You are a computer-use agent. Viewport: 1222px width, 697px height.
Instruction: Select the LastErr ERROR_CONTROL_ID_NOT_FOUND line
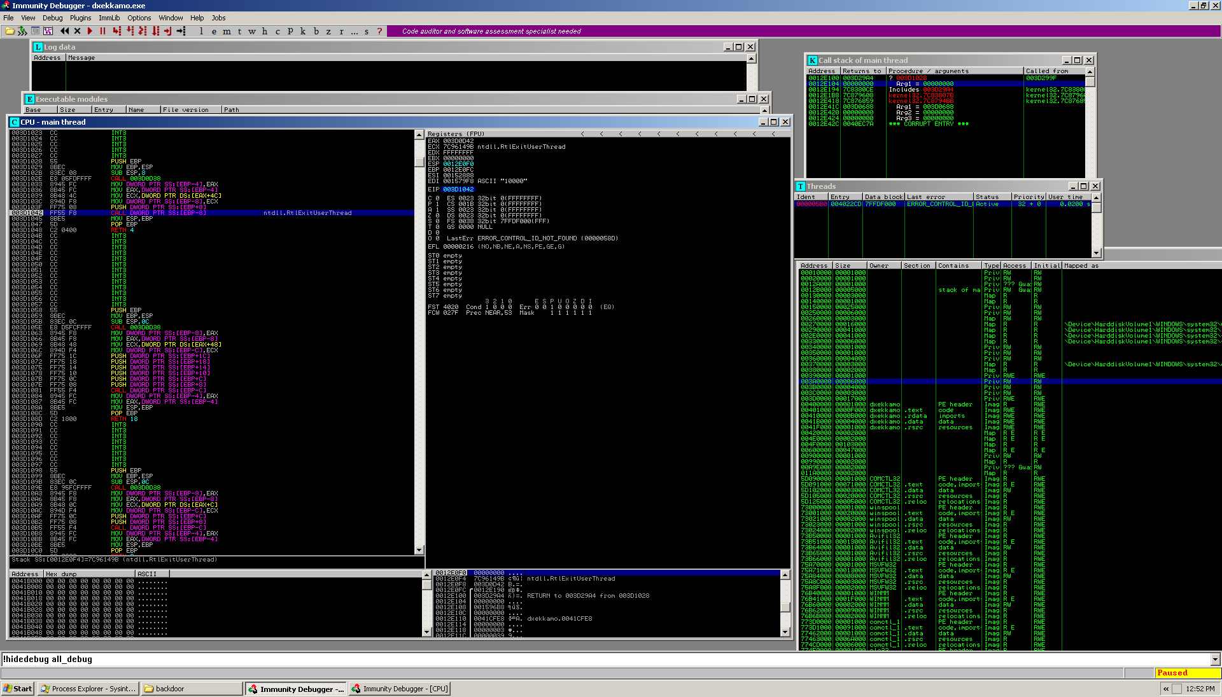pos(532,238)
